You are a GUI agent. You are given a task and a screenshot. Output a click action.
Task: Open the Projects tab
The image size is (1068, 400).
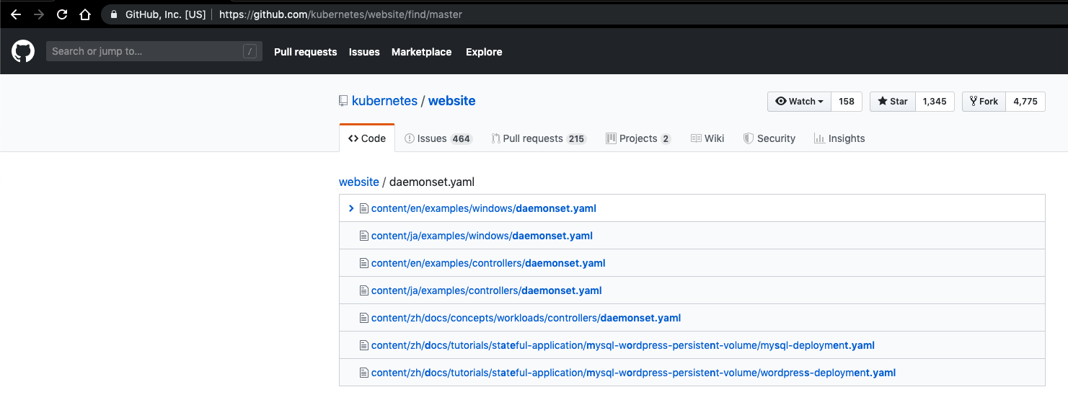point(638,138)
